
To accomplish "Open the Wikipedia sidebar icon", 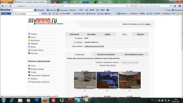I will (29, 43).
